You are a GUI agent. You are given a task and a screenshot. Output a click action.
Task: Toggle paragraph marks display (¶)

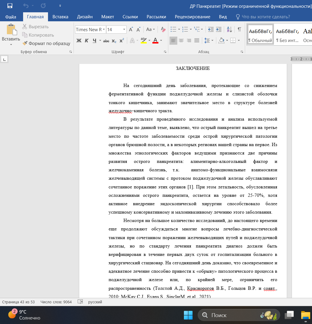[x=239, y=29]
